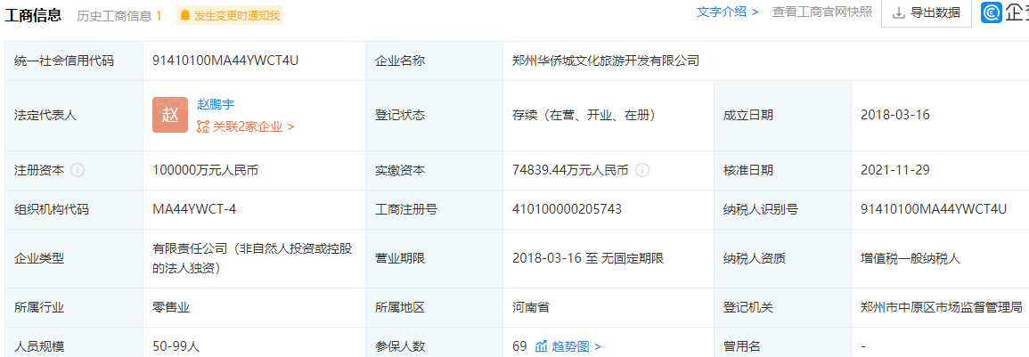Expand the 文字介绍 section

coord(727,12)
